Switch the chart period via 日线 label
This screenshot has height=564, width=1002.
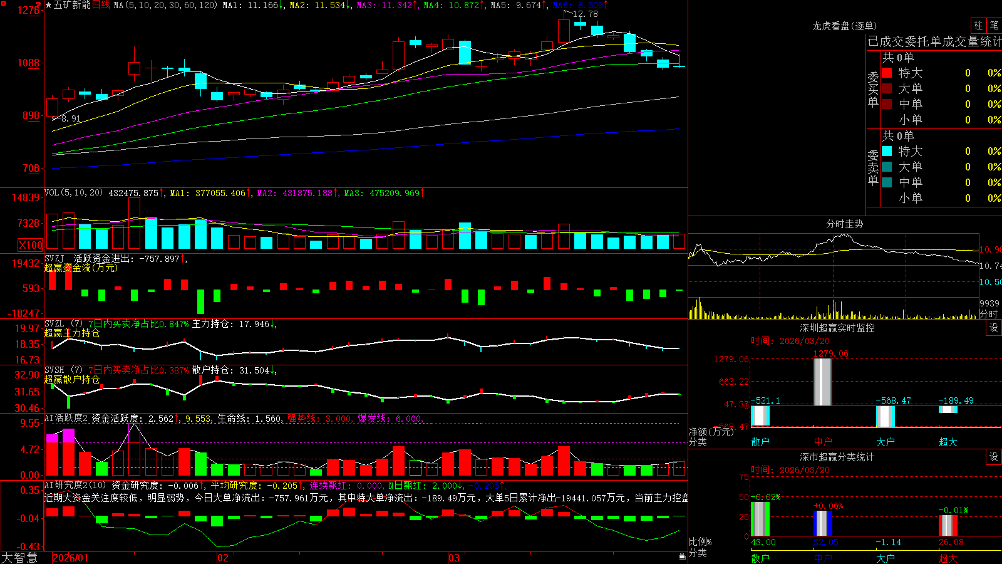click(x=101, y=5)
